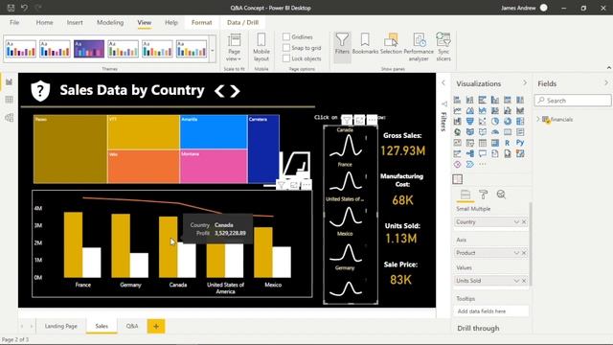Open the Format paint-roller tab
Viewport: 613px width, 345px height.
tap(483, 195)
